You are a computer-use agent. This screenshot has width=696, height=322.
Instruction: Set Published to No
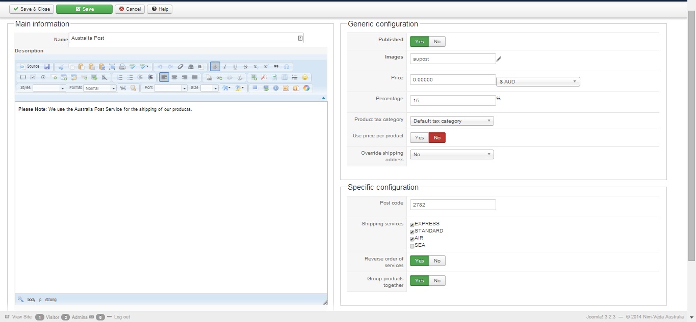click(x=437, y=41)
